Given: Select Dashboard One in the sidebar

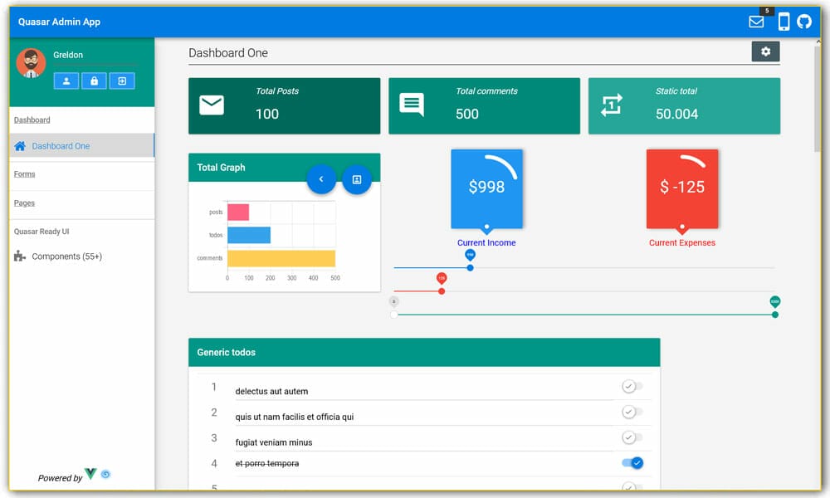Looking at the screenshot, I should pos(62,145).
